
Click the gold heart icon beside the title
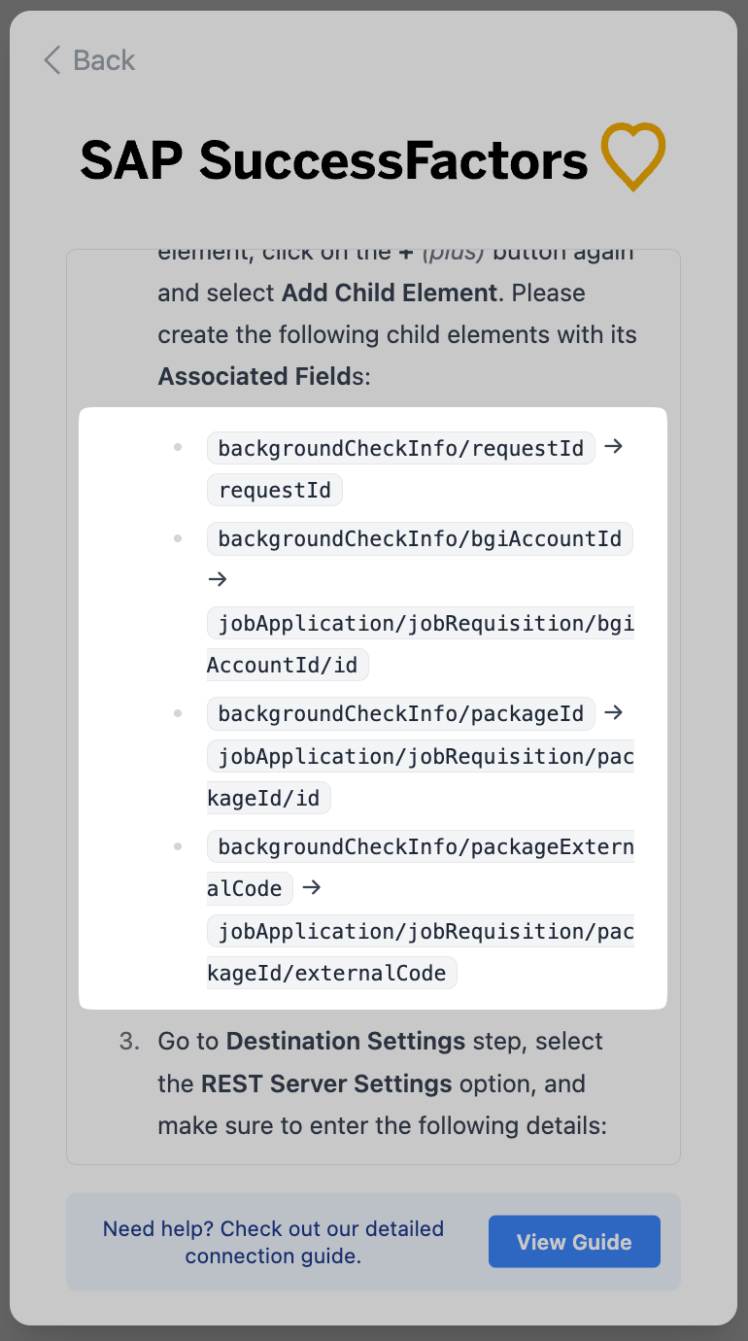[632, 156]
